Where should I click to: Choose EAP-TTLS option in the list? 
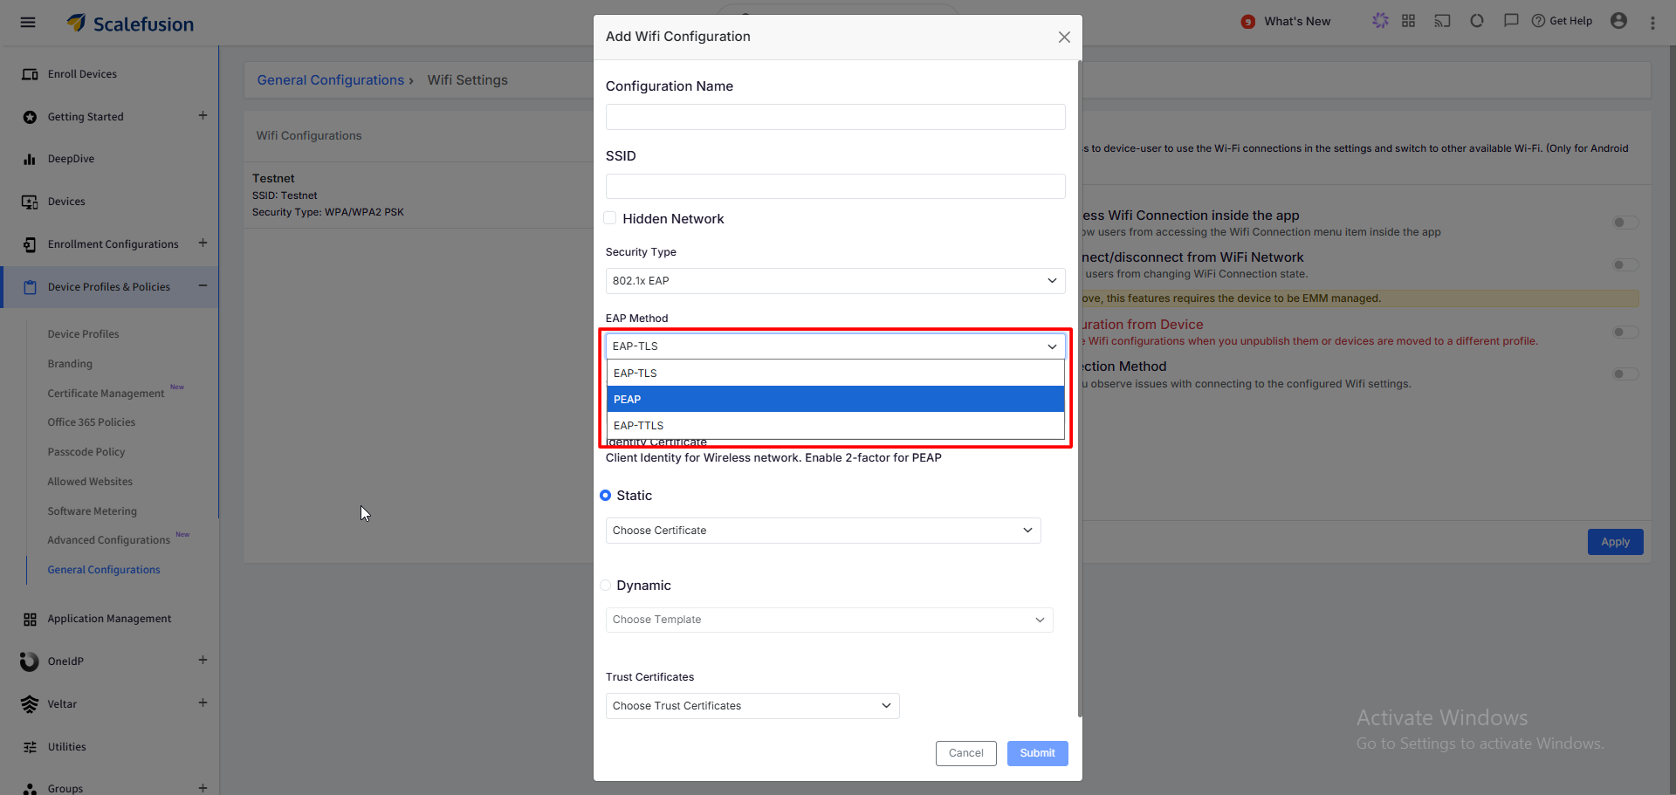click(x=835, y=426)
